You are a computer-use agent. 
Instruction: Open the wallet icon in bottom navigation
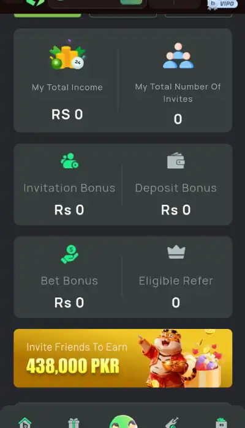click(x=221, y=423)
